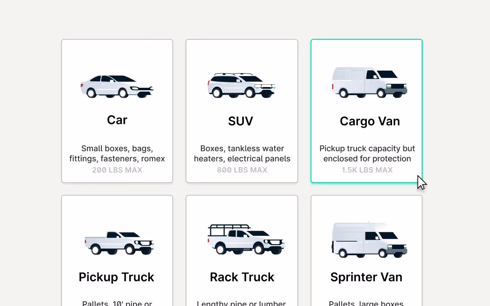Viewport: 490px width, 306px height.
Task: Switch selection to the SUV card
Action: (242, 111)
